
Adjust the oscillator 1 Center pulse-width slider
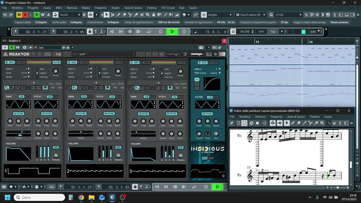(18, 132)
